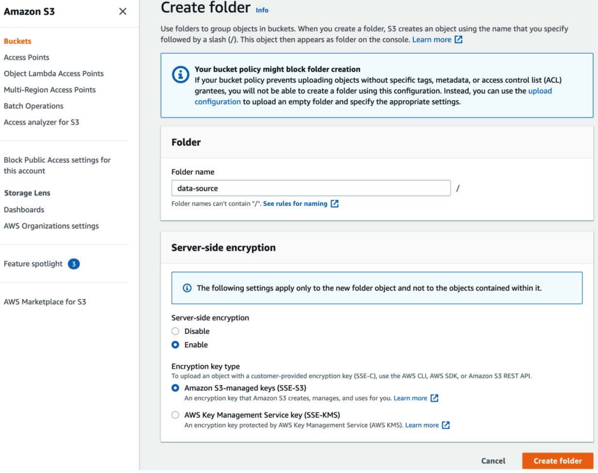Viewport: 598px width, 473px height.
Task: Cancel folder creation
Action: coord(493,461)
